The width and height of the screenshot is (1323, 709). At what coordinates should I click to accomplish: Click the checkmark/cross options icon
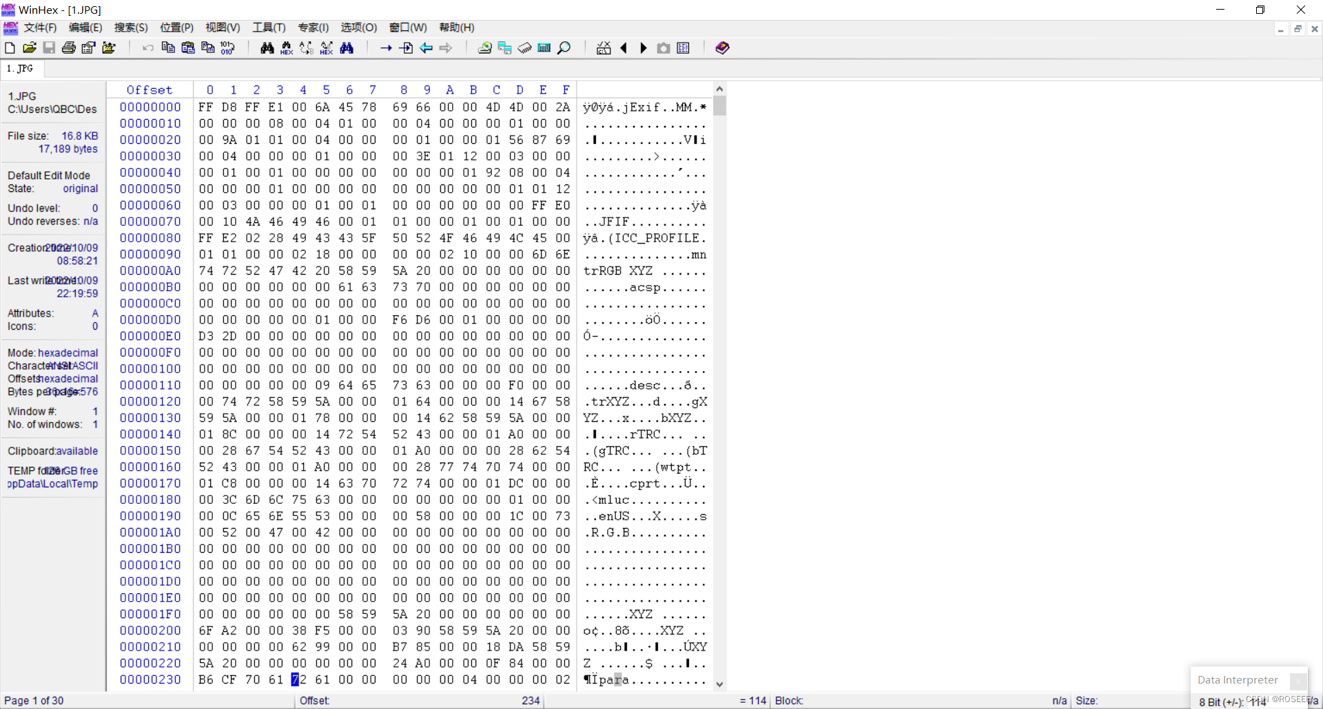click(x=604, y=47)
